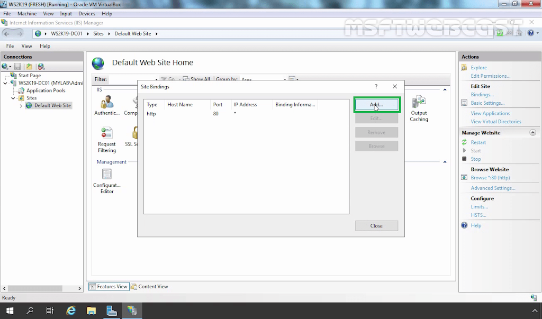542x319 pixels.
Task: Click the IIS Manager taskbar icon
Action: [132, 311]
